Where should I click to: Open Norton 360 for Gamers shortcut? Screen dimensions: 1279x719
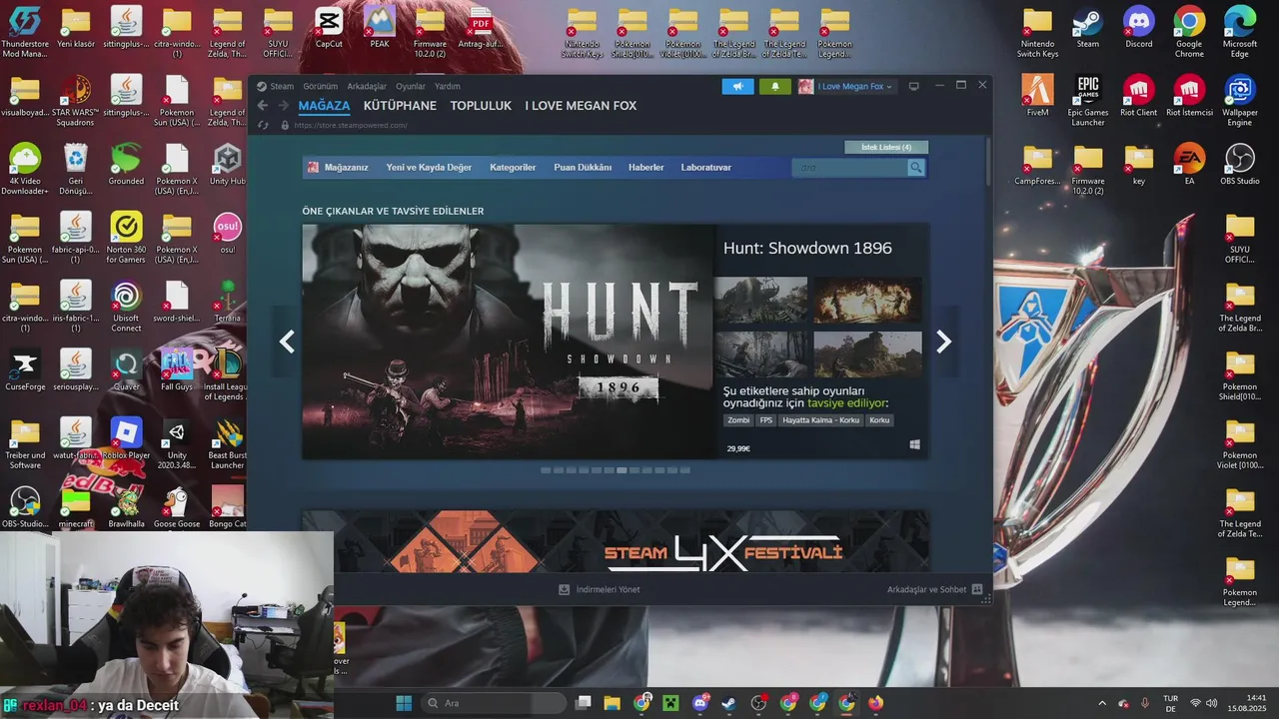pos(126,238)
